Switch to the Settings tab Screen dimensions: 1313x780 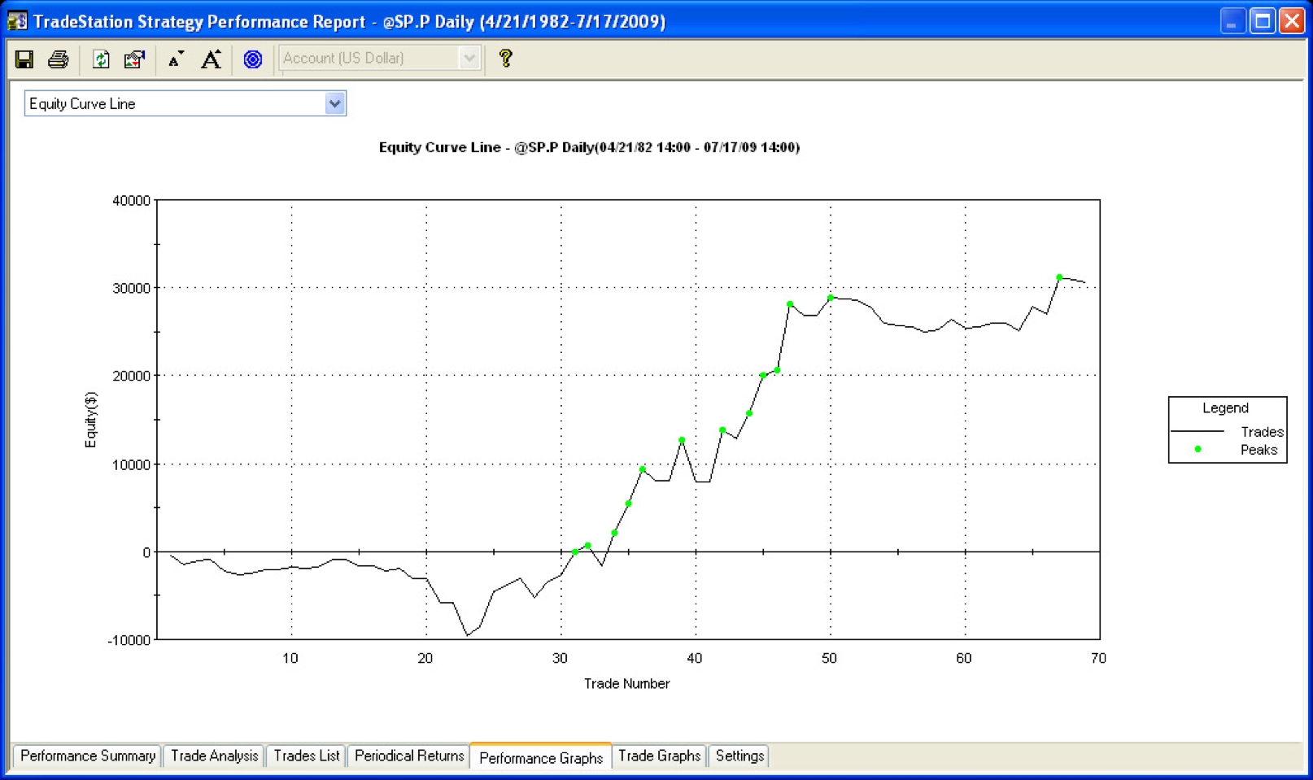tap(739, 756)
